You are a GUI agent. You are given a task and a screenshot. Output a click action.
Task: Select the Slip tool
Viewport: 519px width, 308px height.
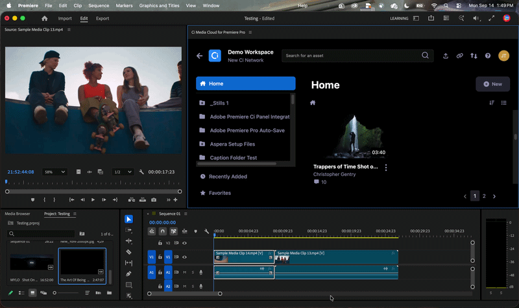tap(128, 263)
